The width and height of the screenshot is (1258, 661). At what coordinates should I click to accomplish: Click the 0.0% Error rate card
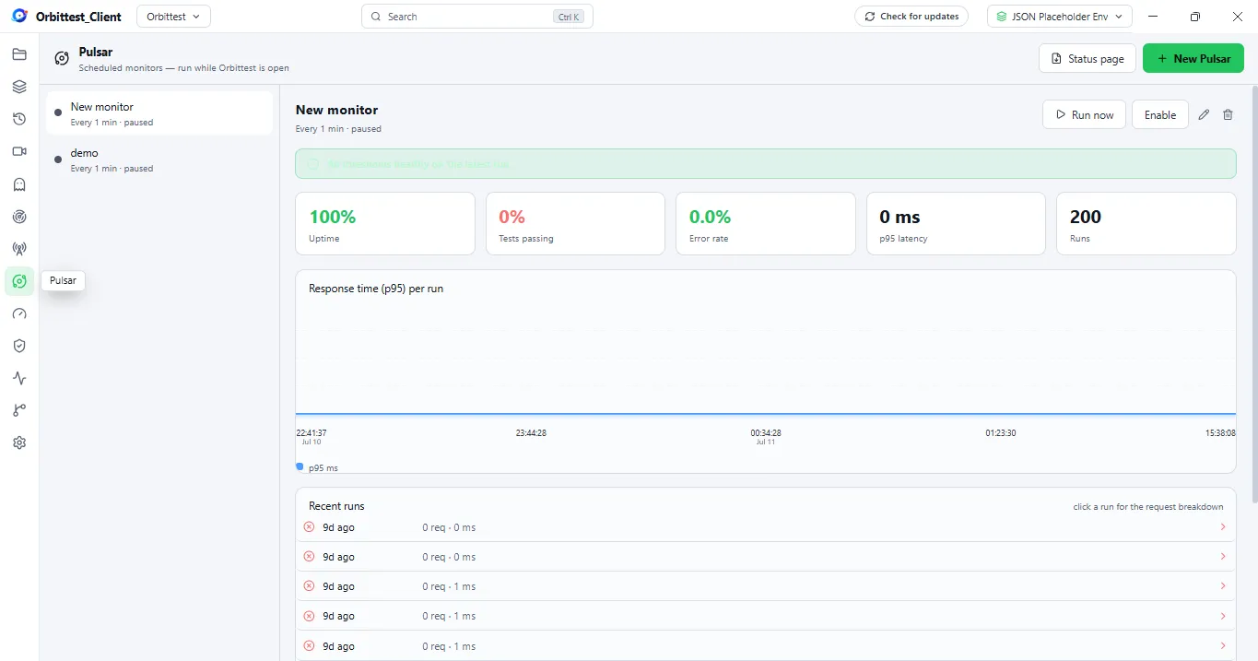point(766,223)
